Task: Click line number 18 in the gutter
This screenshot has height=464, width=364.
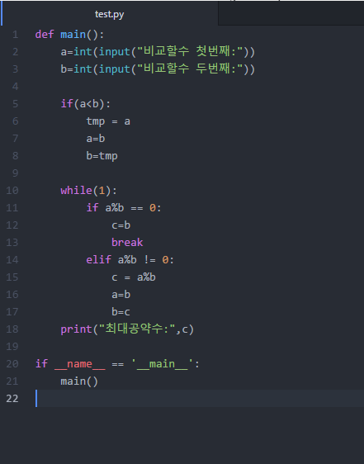Action: tap(12, 329)
